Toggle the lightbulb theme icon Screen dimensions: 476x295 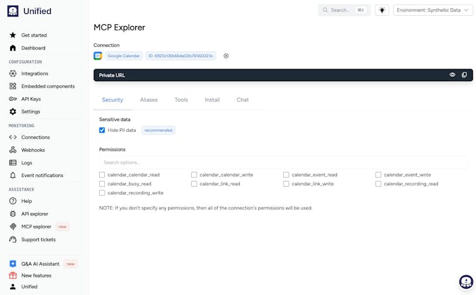(x=382, y=10)
